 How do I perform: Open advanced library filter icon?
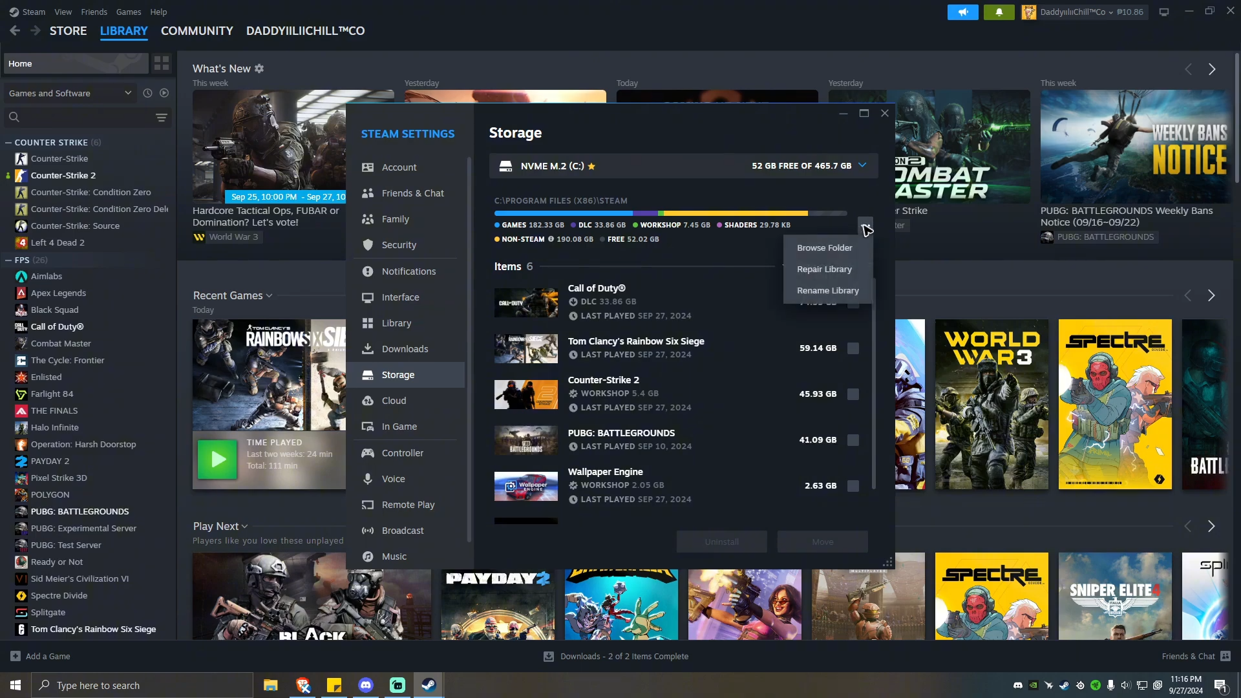point(162,117)
